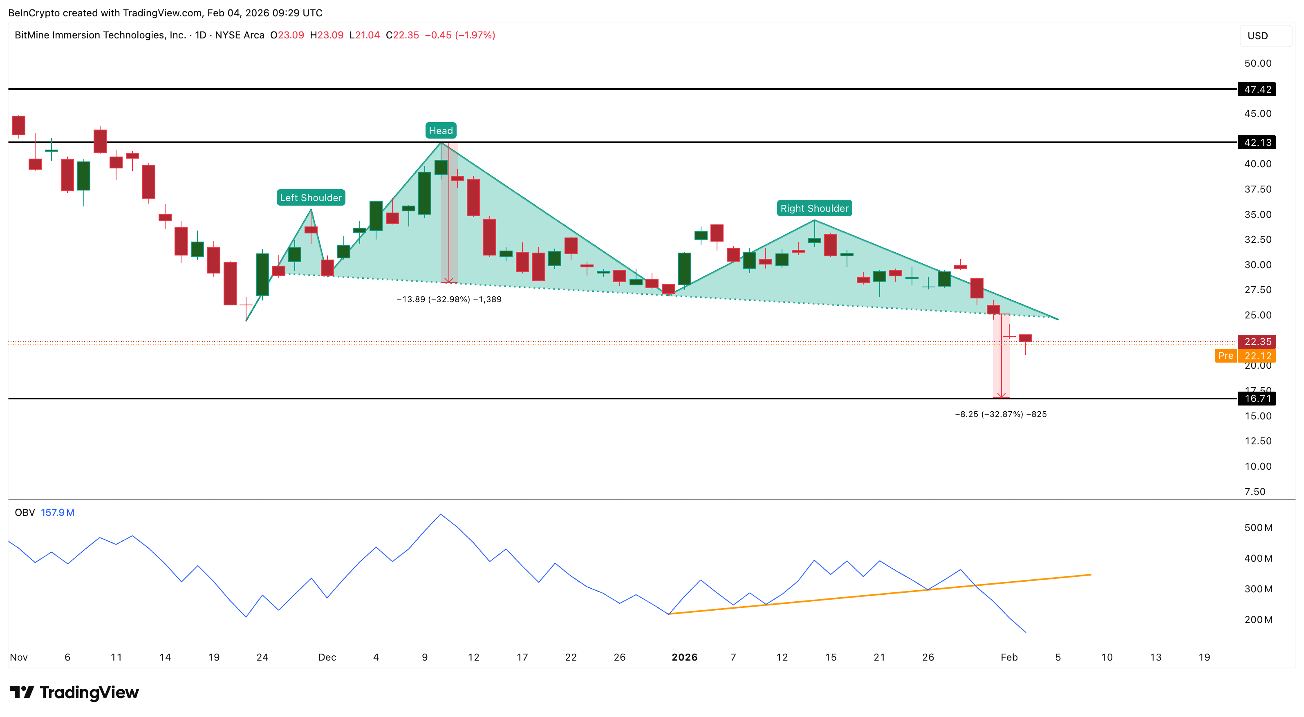Viewport: 1304px width, 717px height.
Task: Click the 47.42 price level tag
Action: 1257,90
